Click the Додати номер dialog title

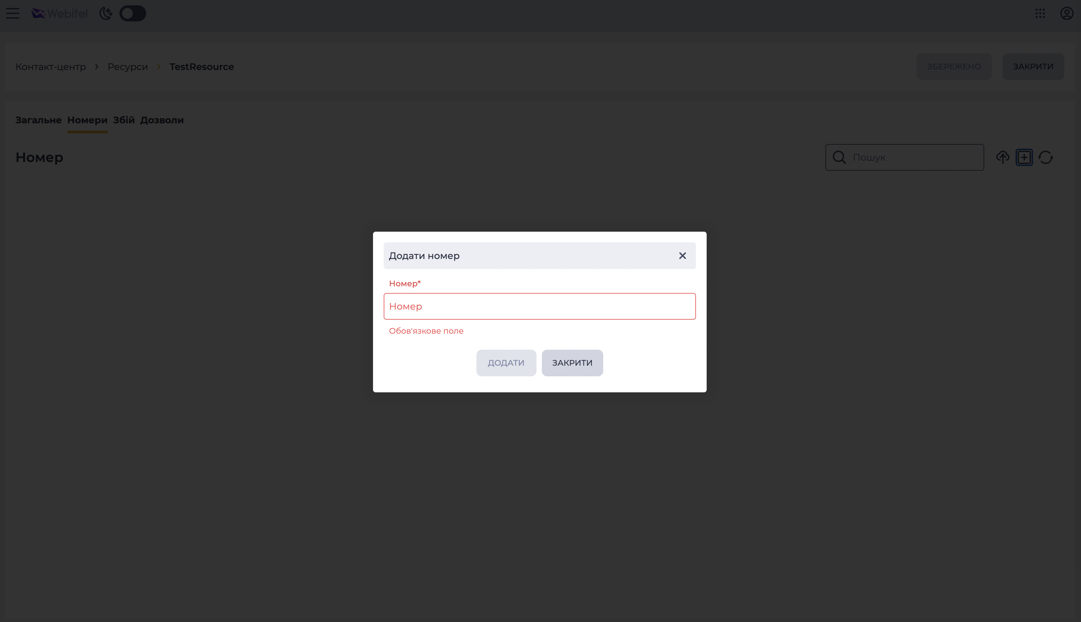tap(424, 256)
